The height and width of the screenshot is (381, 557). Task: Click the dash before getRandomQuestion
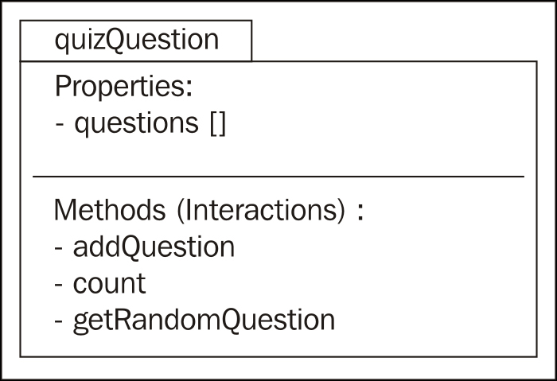click(59, 322)
